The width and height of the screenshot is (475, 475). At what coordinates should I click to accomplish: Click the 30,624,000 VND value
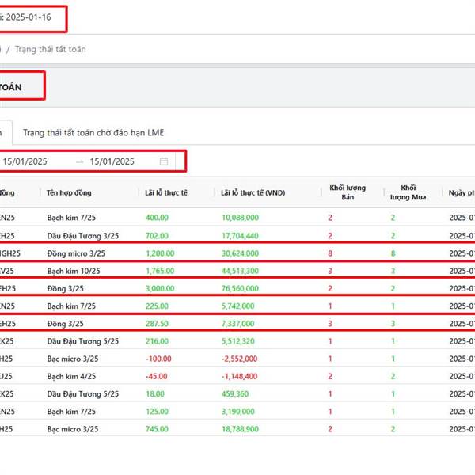pos(240,253)
